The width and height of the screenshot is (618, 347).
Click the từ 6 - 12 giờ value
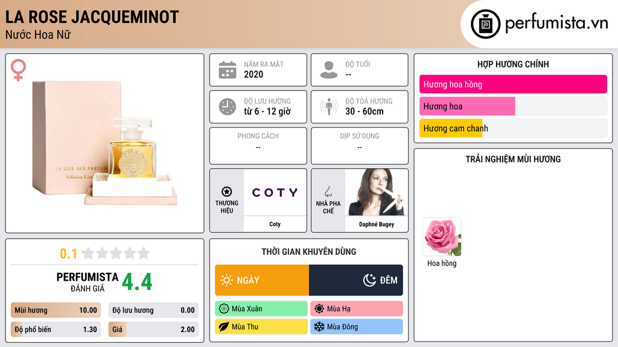click(267, 111)
